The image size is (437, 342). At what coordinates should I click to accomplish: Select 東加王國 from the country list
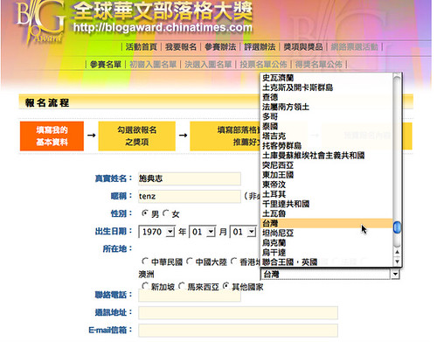coord(326,175)
